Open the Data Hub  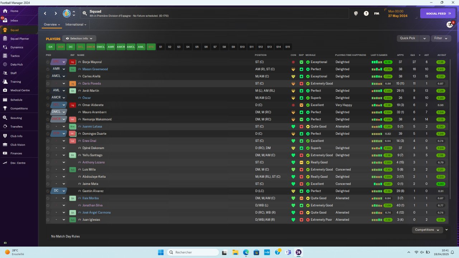tap(16, 64)
